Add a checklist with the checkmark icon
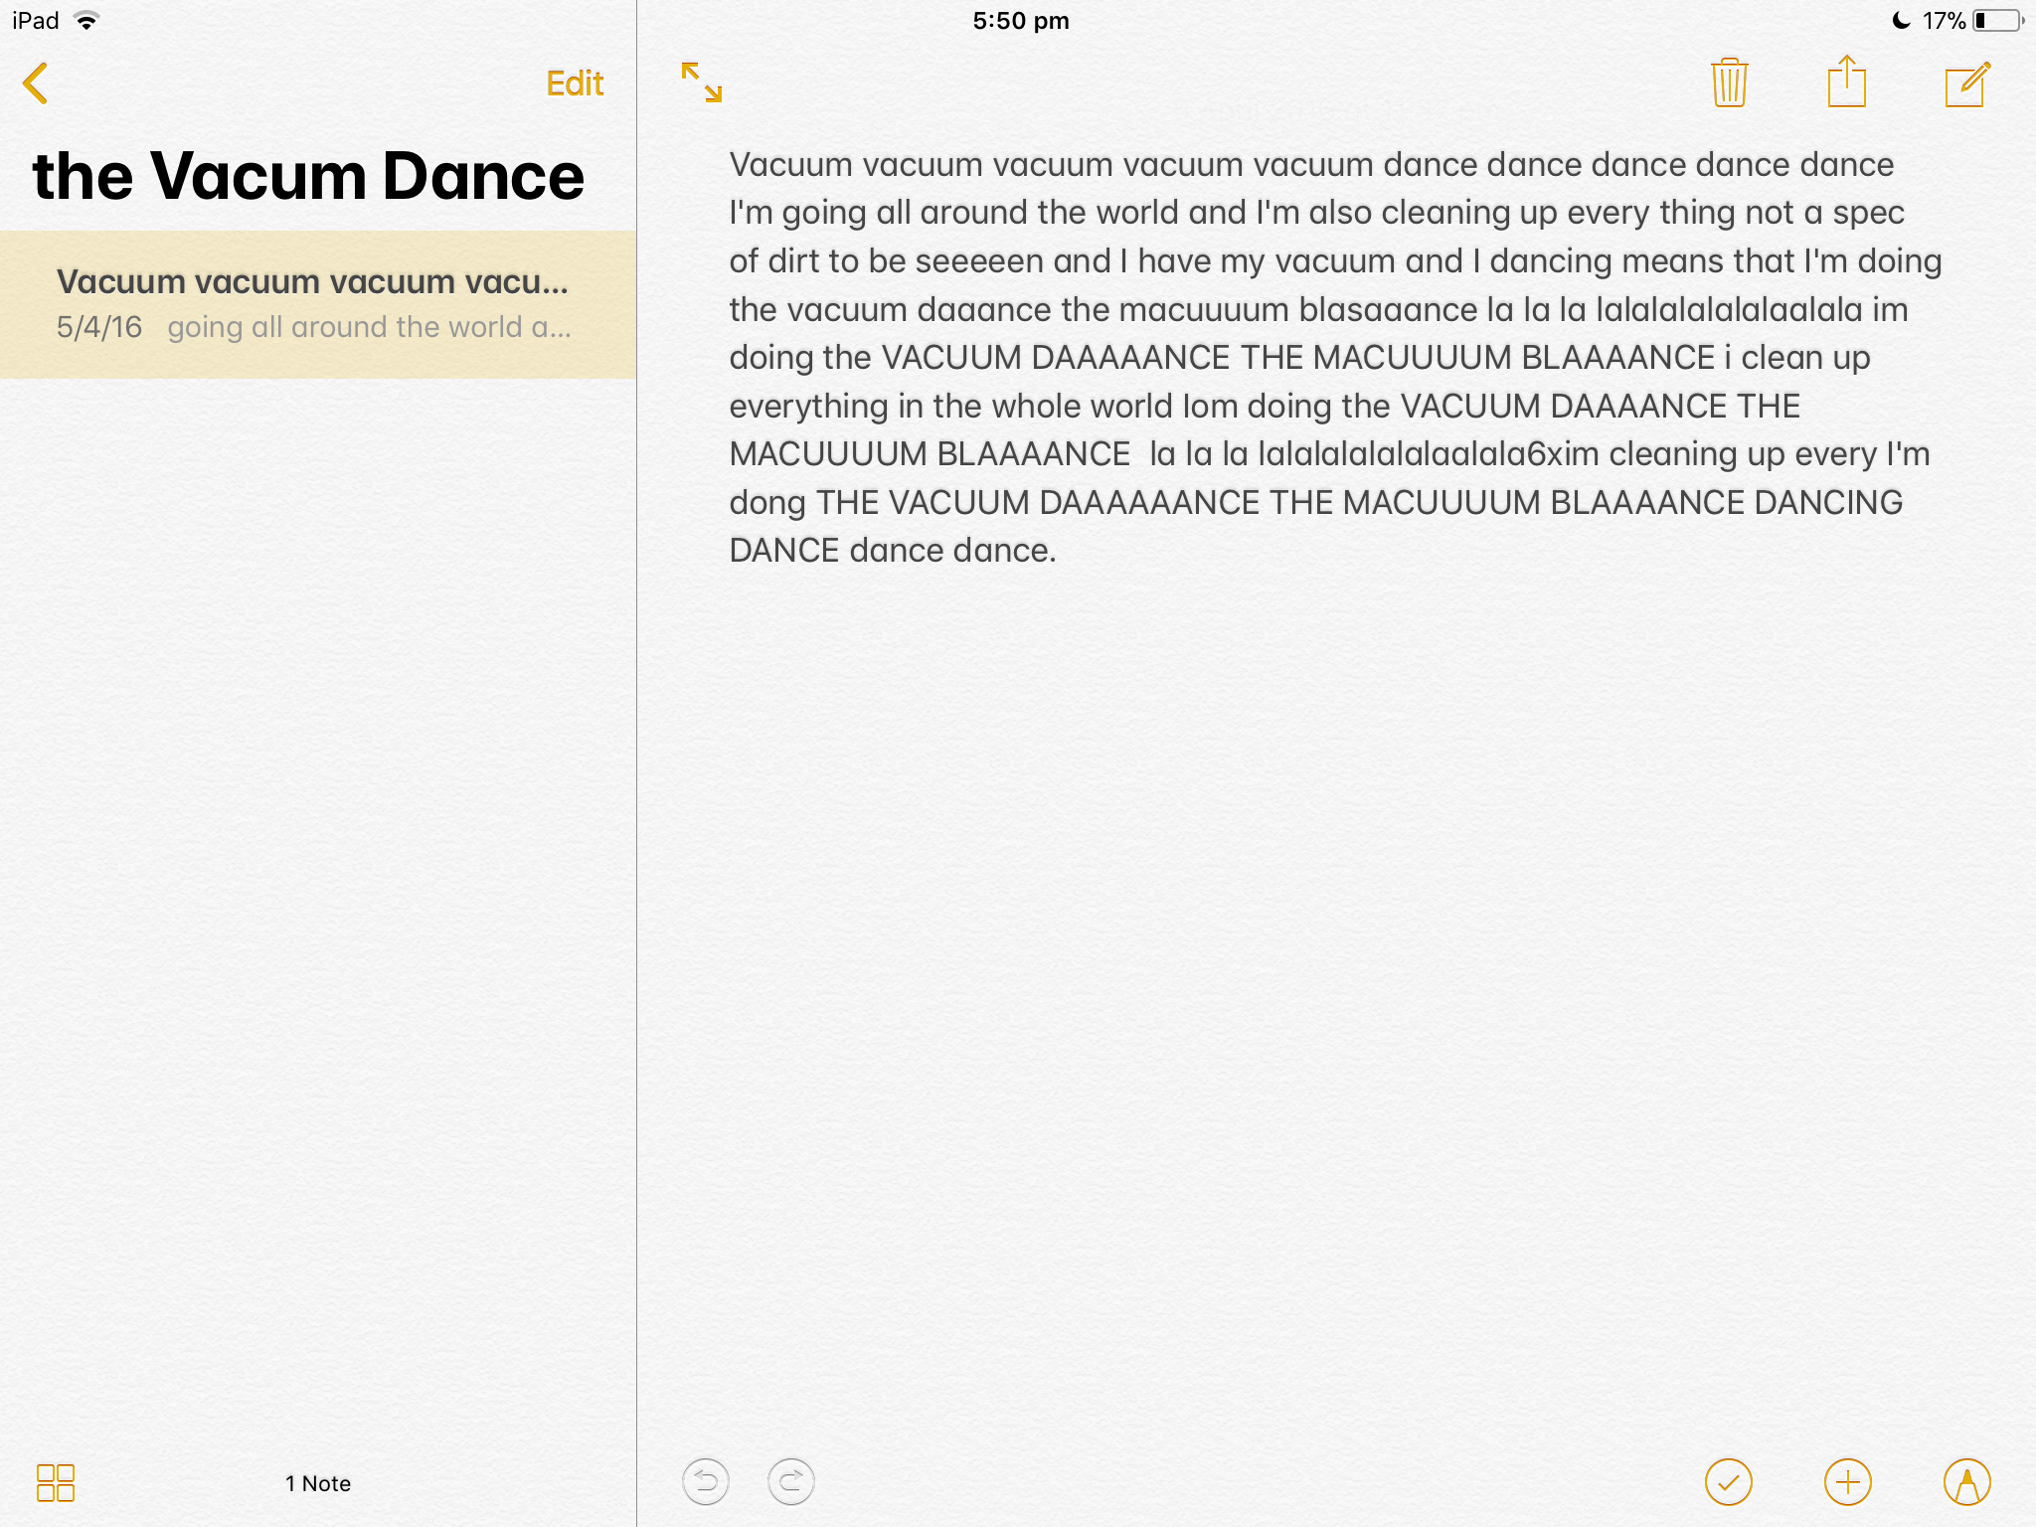2036x1527 pixels. click(1729, 1482)
